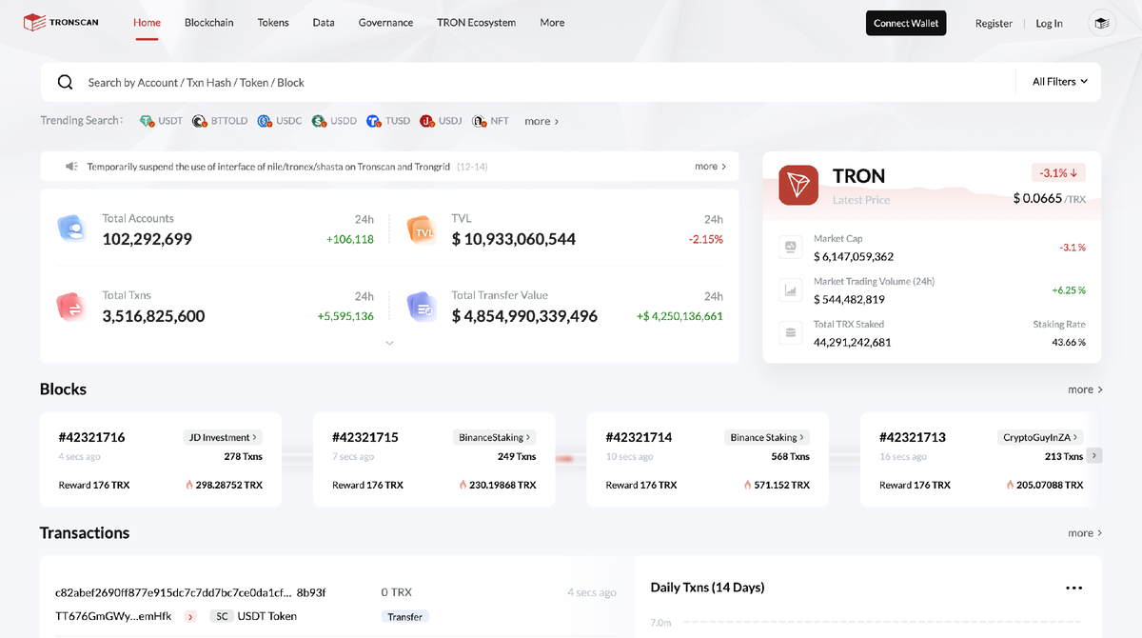The width and height of the screenshot is (1142, 638).
Task: Open JD Investment producer link
Action: pos(223,437)
